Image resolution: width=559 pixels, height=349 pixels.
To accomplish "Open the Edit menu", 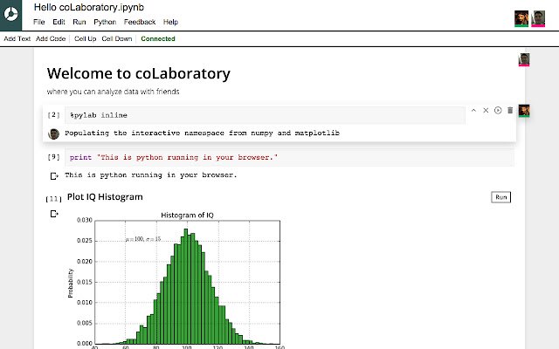I will (x=59, y=22).
